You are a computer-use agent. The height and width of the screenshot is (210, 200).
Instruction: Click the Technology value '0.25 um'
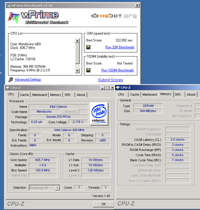(x=37, y=122)
